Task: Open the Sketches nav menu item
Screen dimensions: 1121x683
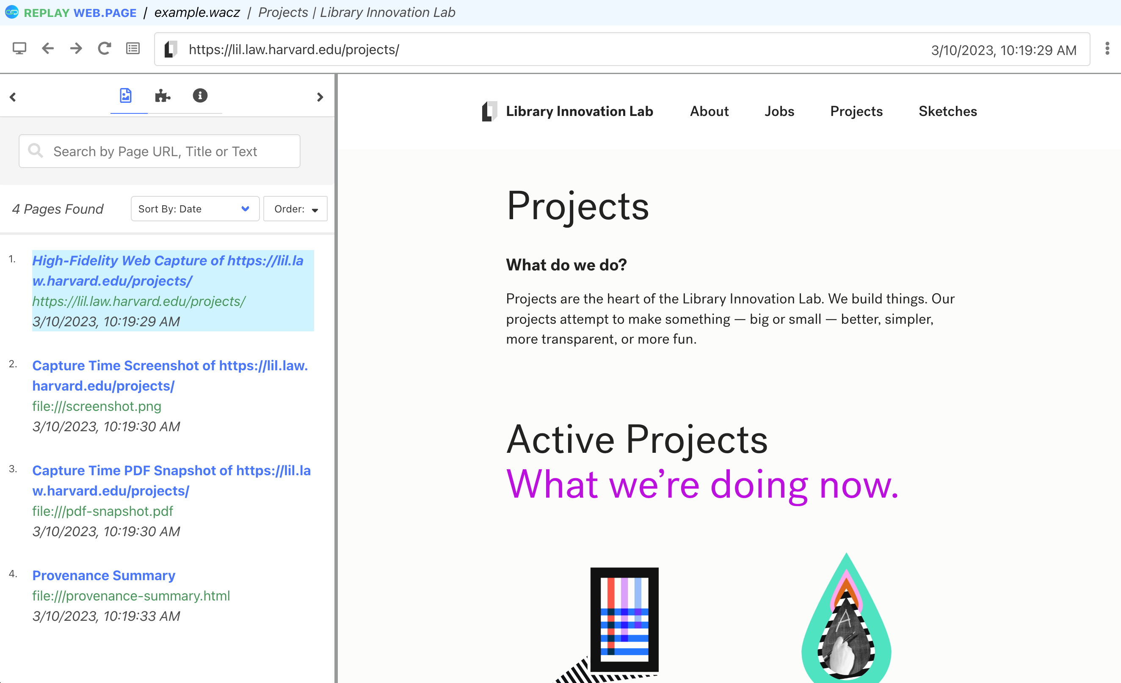Action: (x=948, y=111)
